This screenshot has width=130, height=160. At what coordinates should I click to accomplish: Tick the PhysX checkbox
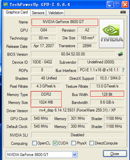(73, 143)
